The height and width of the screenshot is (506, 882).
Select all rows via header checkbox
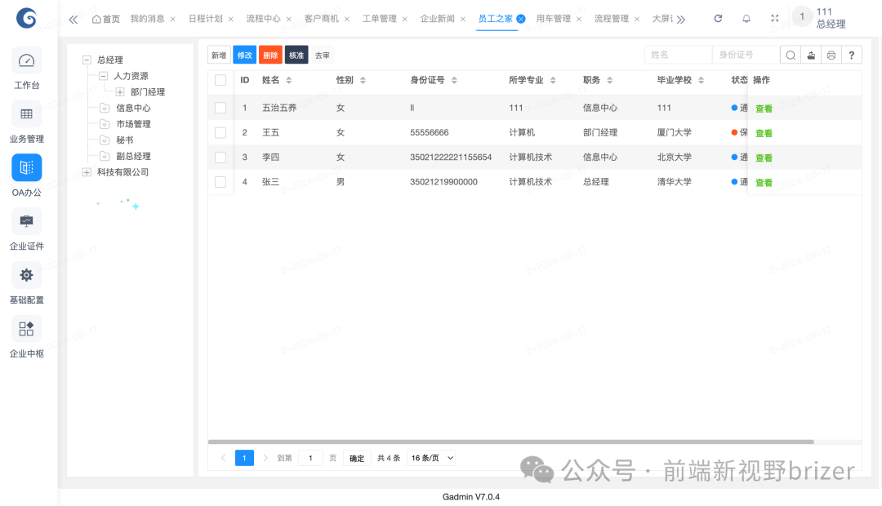pyautogui.click(x=220, y=80)
